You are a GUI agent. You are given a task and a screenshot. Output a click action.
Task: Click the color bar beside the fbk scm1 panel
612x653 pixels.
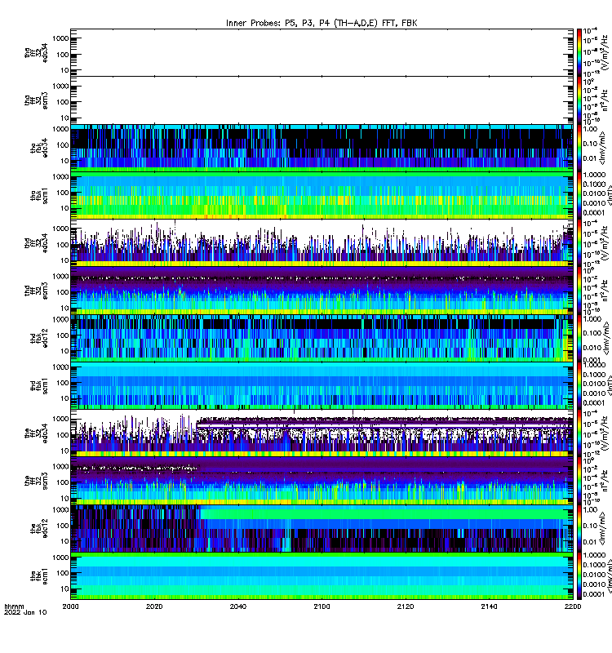579,576
